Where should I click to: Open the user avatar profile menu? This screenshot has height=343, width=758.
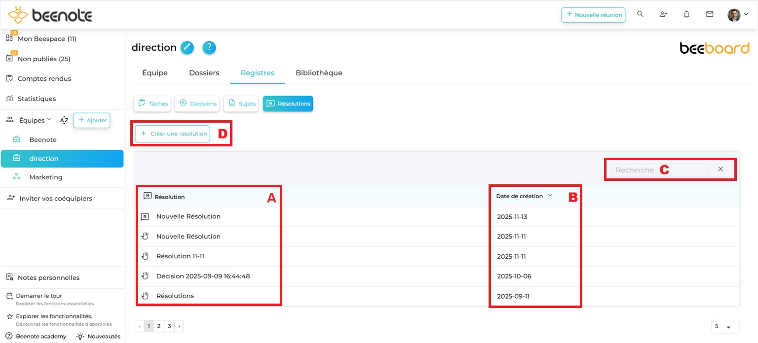[x=737, y=15]
